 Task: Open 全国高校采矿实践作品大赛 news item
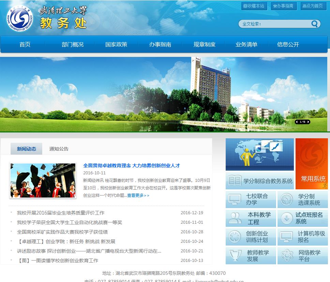[62, 232]
